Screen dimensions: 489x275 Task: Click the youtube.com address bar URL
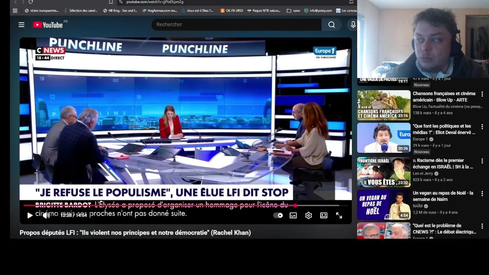coord(155,2)
